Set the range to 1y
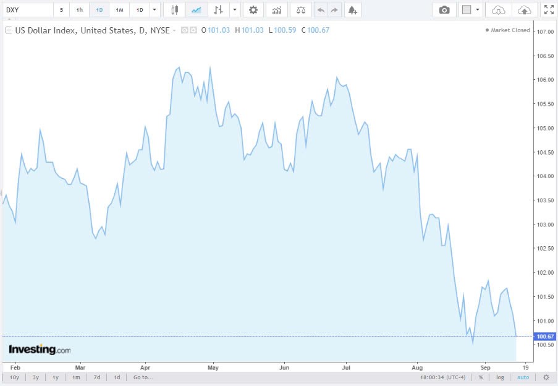558x386 pixels. click(56, 377)
